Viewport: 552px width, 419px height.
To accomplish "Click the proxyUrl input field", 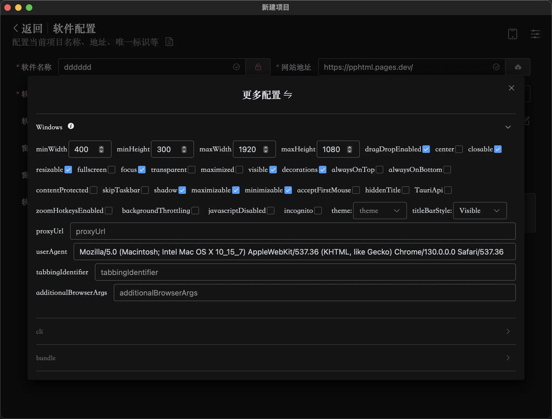I will (292, 231).
